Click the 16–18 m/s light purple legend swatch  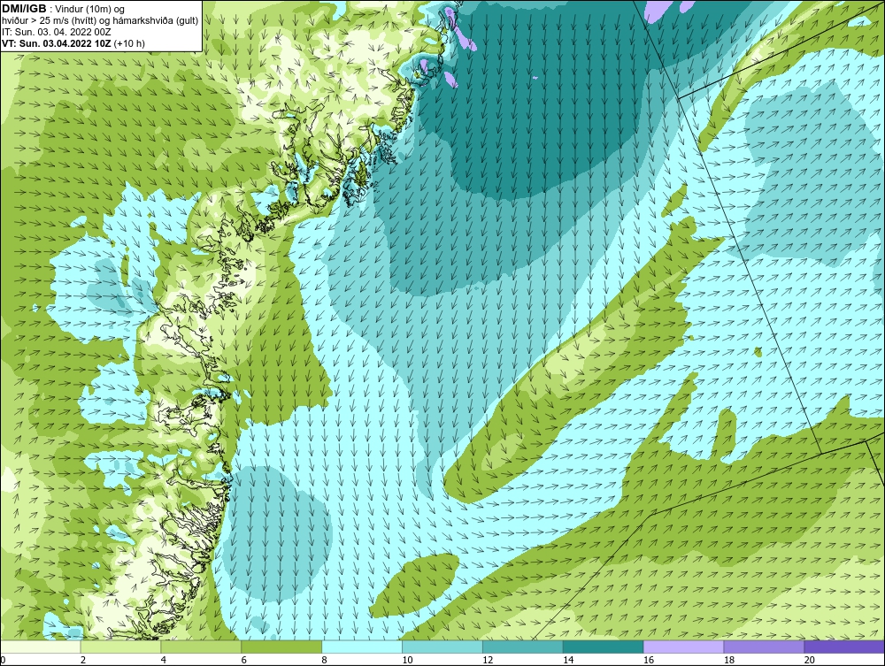(x=683, y=647)
